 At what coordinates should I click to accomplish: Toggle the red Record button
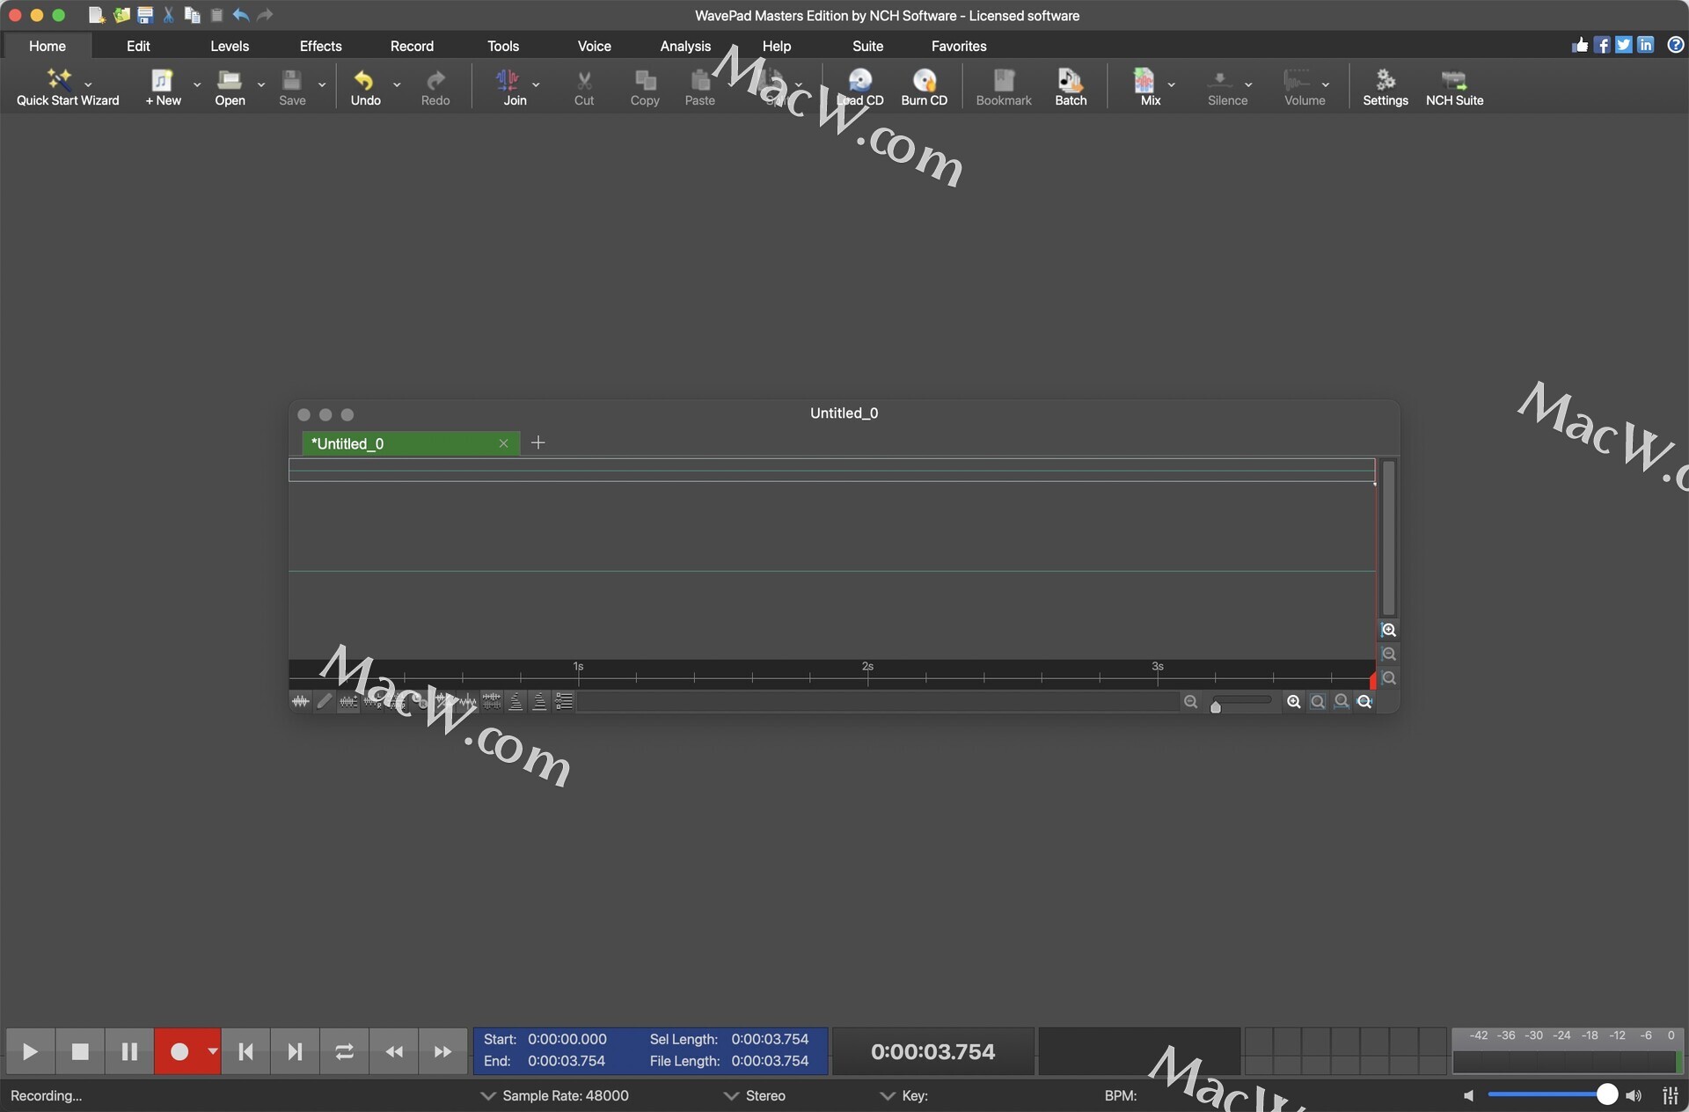pos(179,1051)
